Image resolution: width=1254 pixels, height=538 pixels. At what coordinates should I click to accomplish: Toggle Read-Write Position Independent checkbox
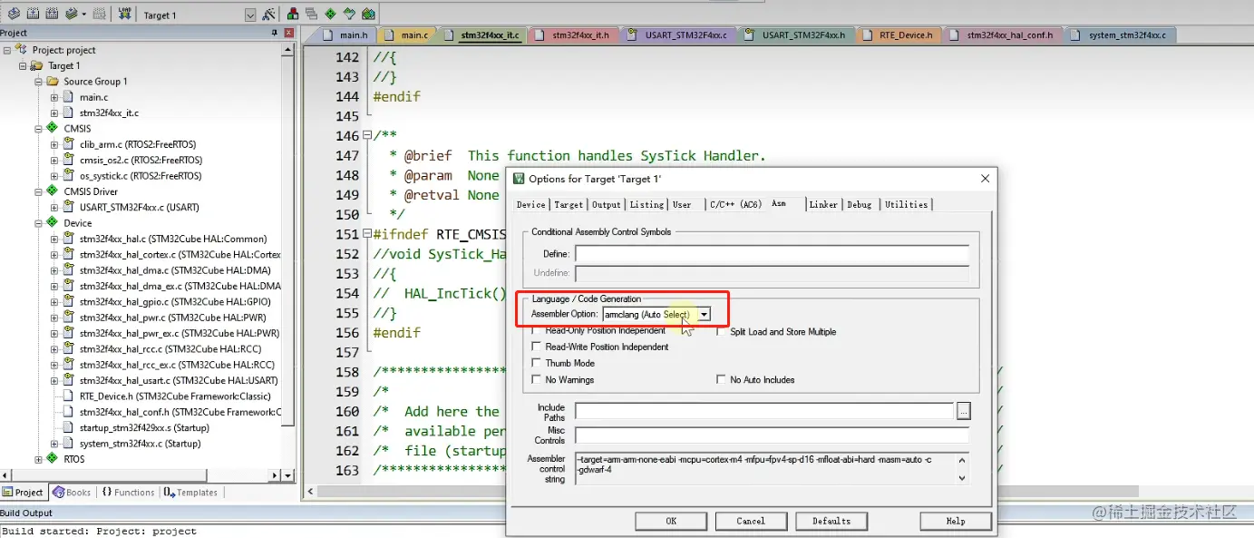click(x=537, y=347)
